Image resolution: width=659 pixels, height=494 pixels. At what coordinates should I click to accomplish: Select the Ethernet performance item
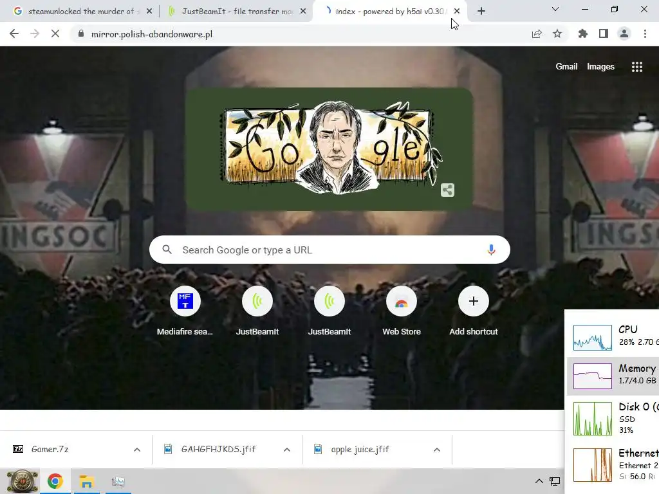click(x=613, y=464)
